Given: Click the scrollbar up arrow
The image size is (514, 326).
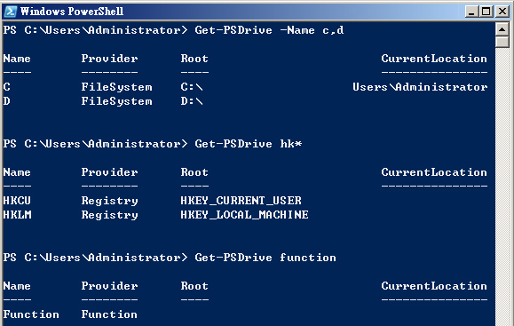Looking at the screenshot, I should pyautogui.click(x=502, y=29).
